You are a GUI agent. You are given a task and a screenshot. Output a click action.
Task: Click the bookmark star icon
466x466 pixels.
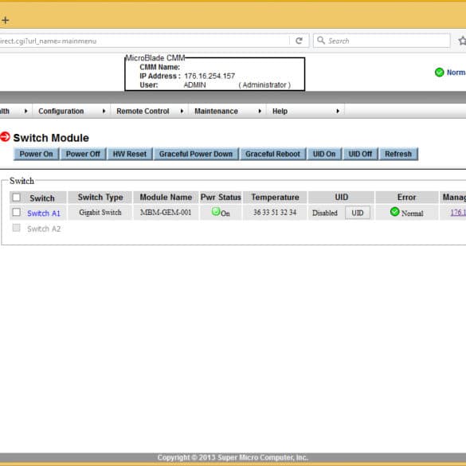tap(462, 41)
